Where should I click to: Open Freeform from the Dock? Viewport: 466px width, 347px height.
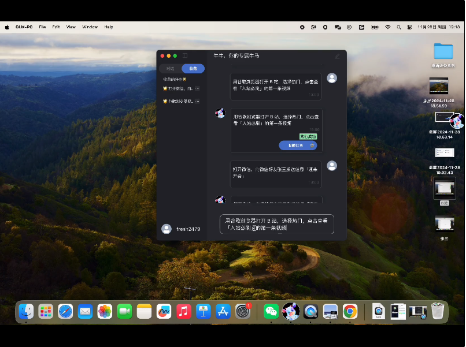click(x=164, y=311)
